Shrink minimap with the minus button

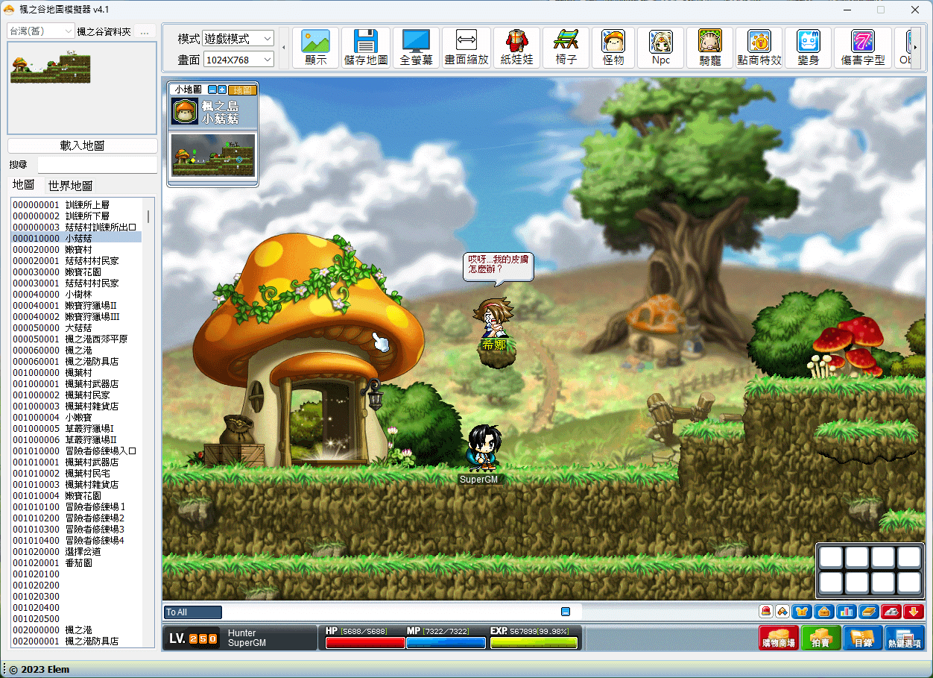[x=212, y=90]
